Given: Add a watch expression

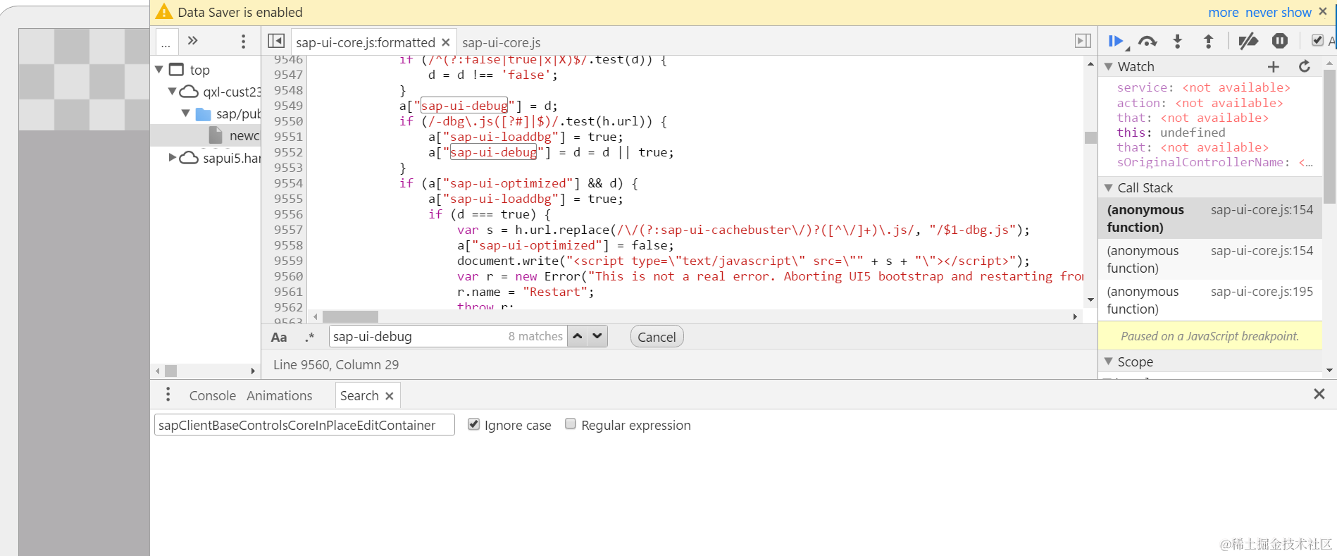Looking at the screenshot, I should click(1274, 67).
